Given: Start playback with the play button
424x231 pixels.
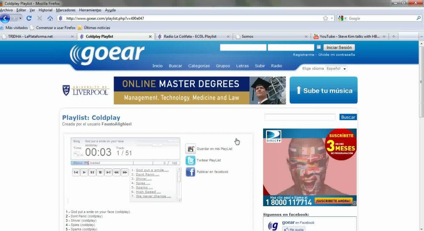Looking at the screenshot, I should coord(84,172).
